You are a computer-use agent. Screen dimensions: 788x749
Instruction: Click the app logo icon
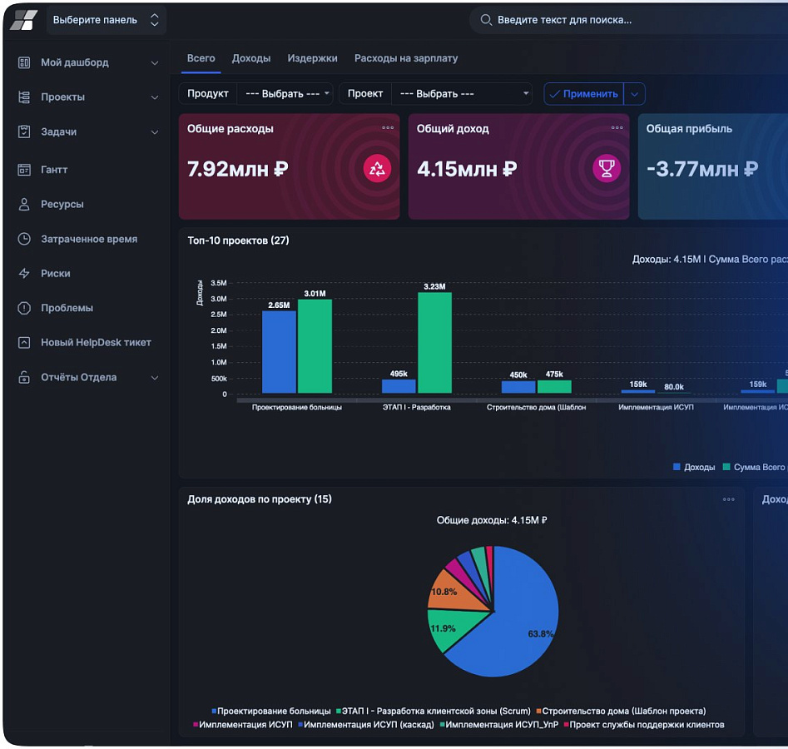point(23,20)
